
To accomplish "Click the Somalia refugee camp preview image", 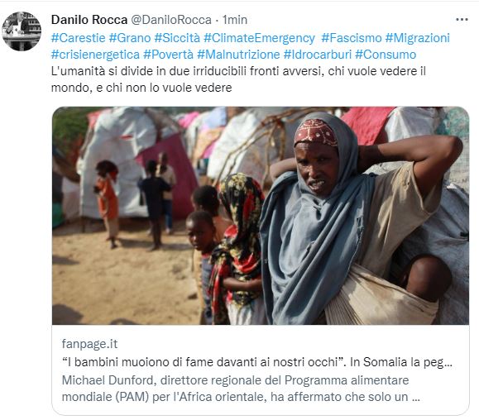I will pyautogui.click(x=261, y=216).
